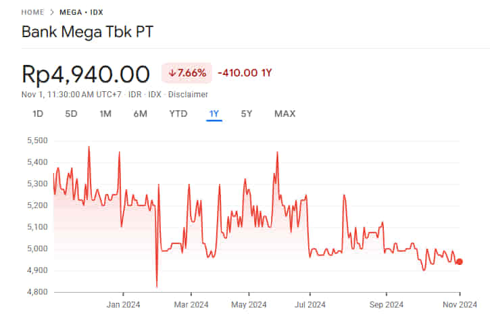Click the Rp4,940.00 price value

(x=86, y=72)
